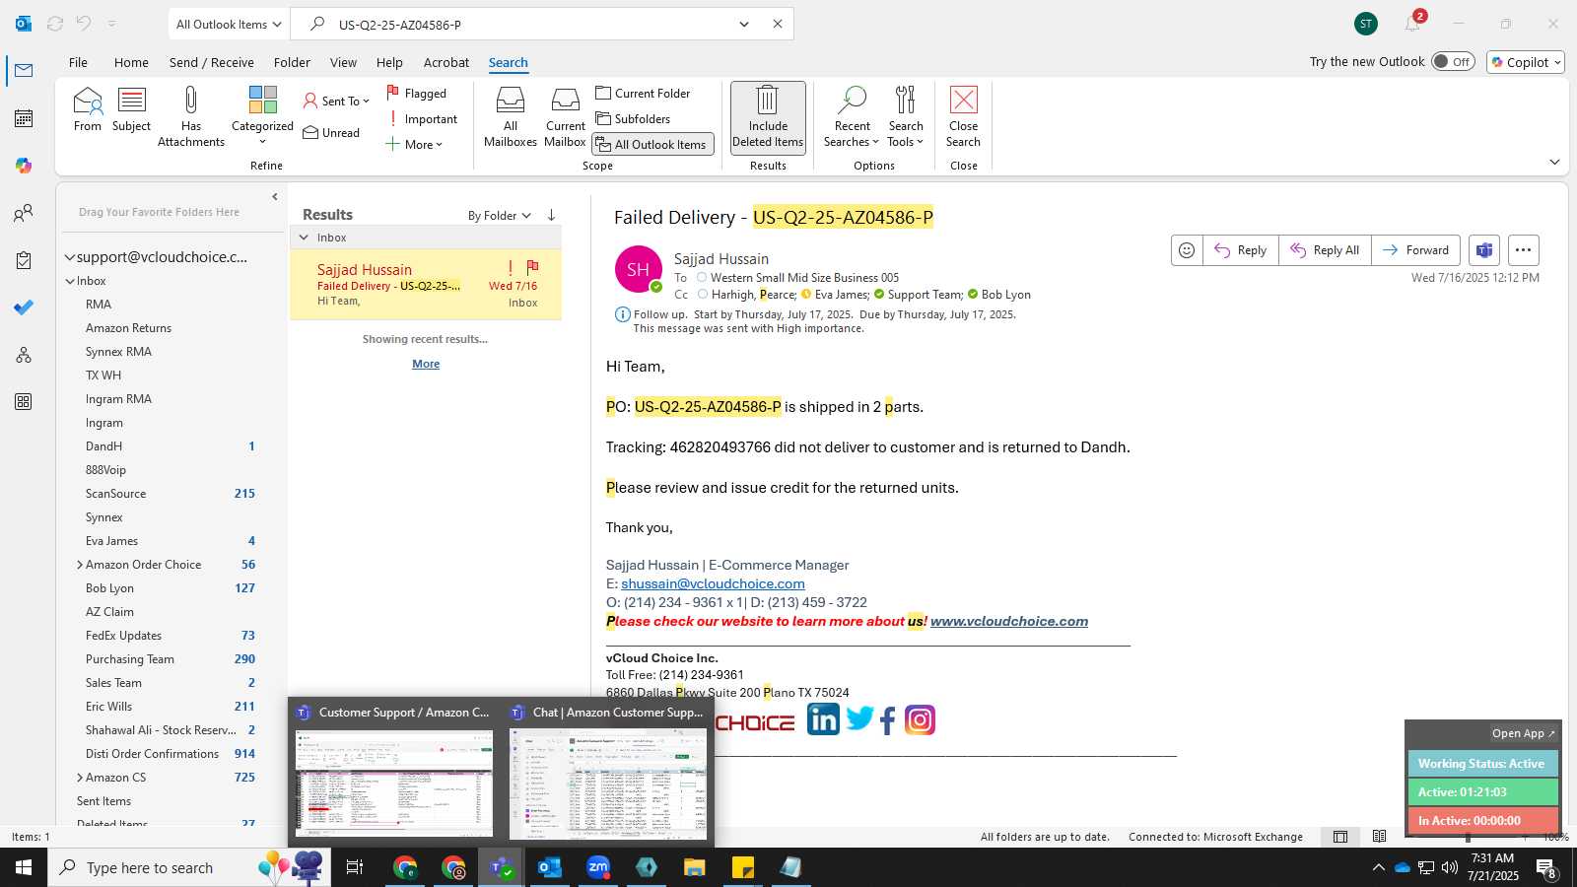1577x887 pixels.
Task: Open Categorized filter dropdown
Action: (x=262, y=116)
